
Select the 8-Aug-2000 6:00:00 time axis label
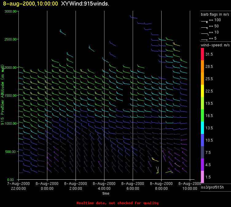pyautogui.click(x=133, y=185)
